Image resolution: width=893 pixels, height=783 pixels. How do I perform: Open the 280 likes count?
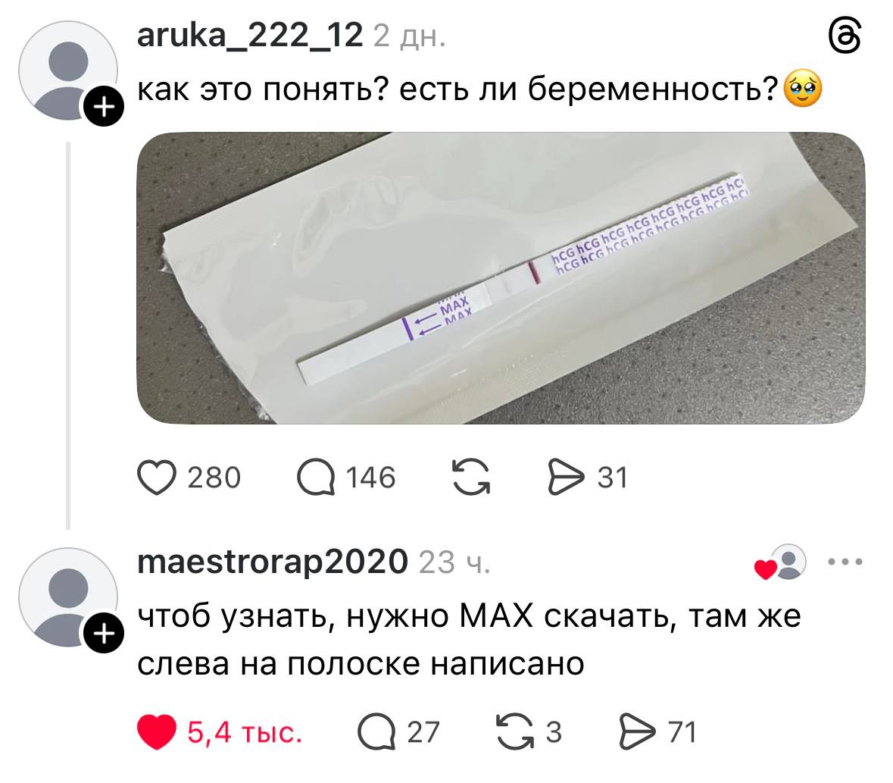[x=214, y=478]
